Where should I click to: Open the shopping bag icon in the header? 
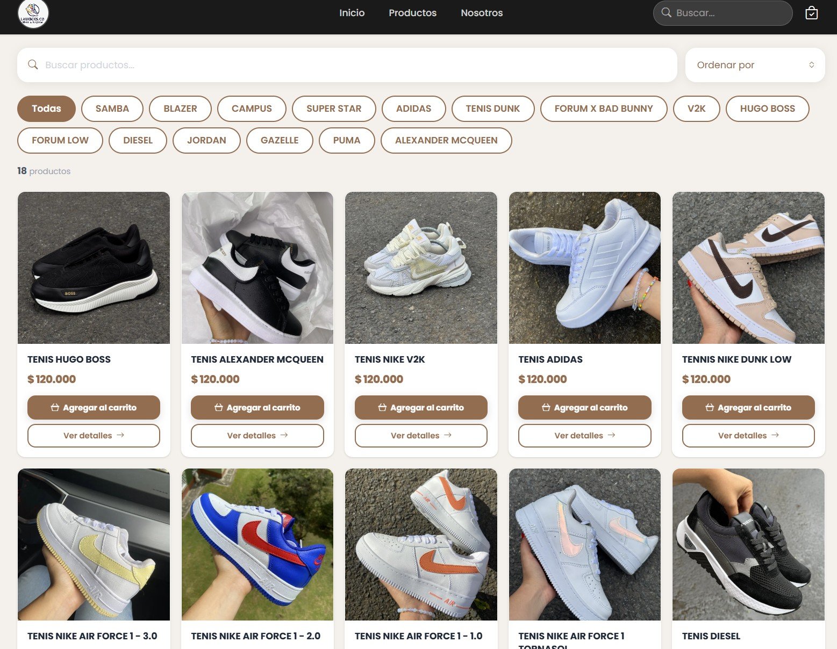tap(812, 13)
